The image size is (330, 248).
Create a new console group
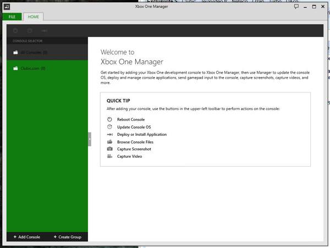pyautogui.click(x=67, y=237)
